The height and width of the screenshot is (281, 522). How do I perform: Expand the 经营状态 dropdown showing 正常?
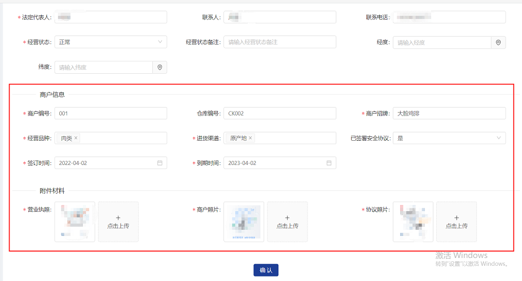[111, 42]
